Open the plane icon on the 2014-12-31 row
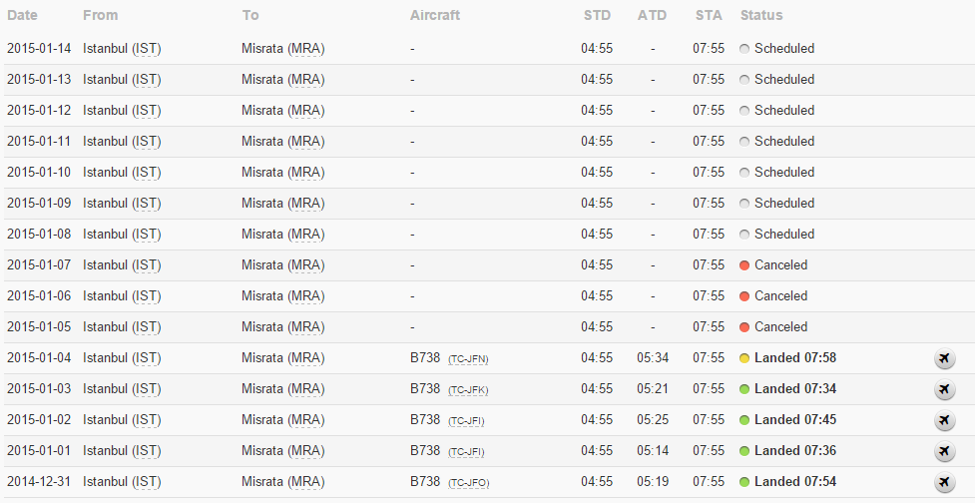Screen dimensions: 975x503 pyautogui.click(x=944, y=482)
